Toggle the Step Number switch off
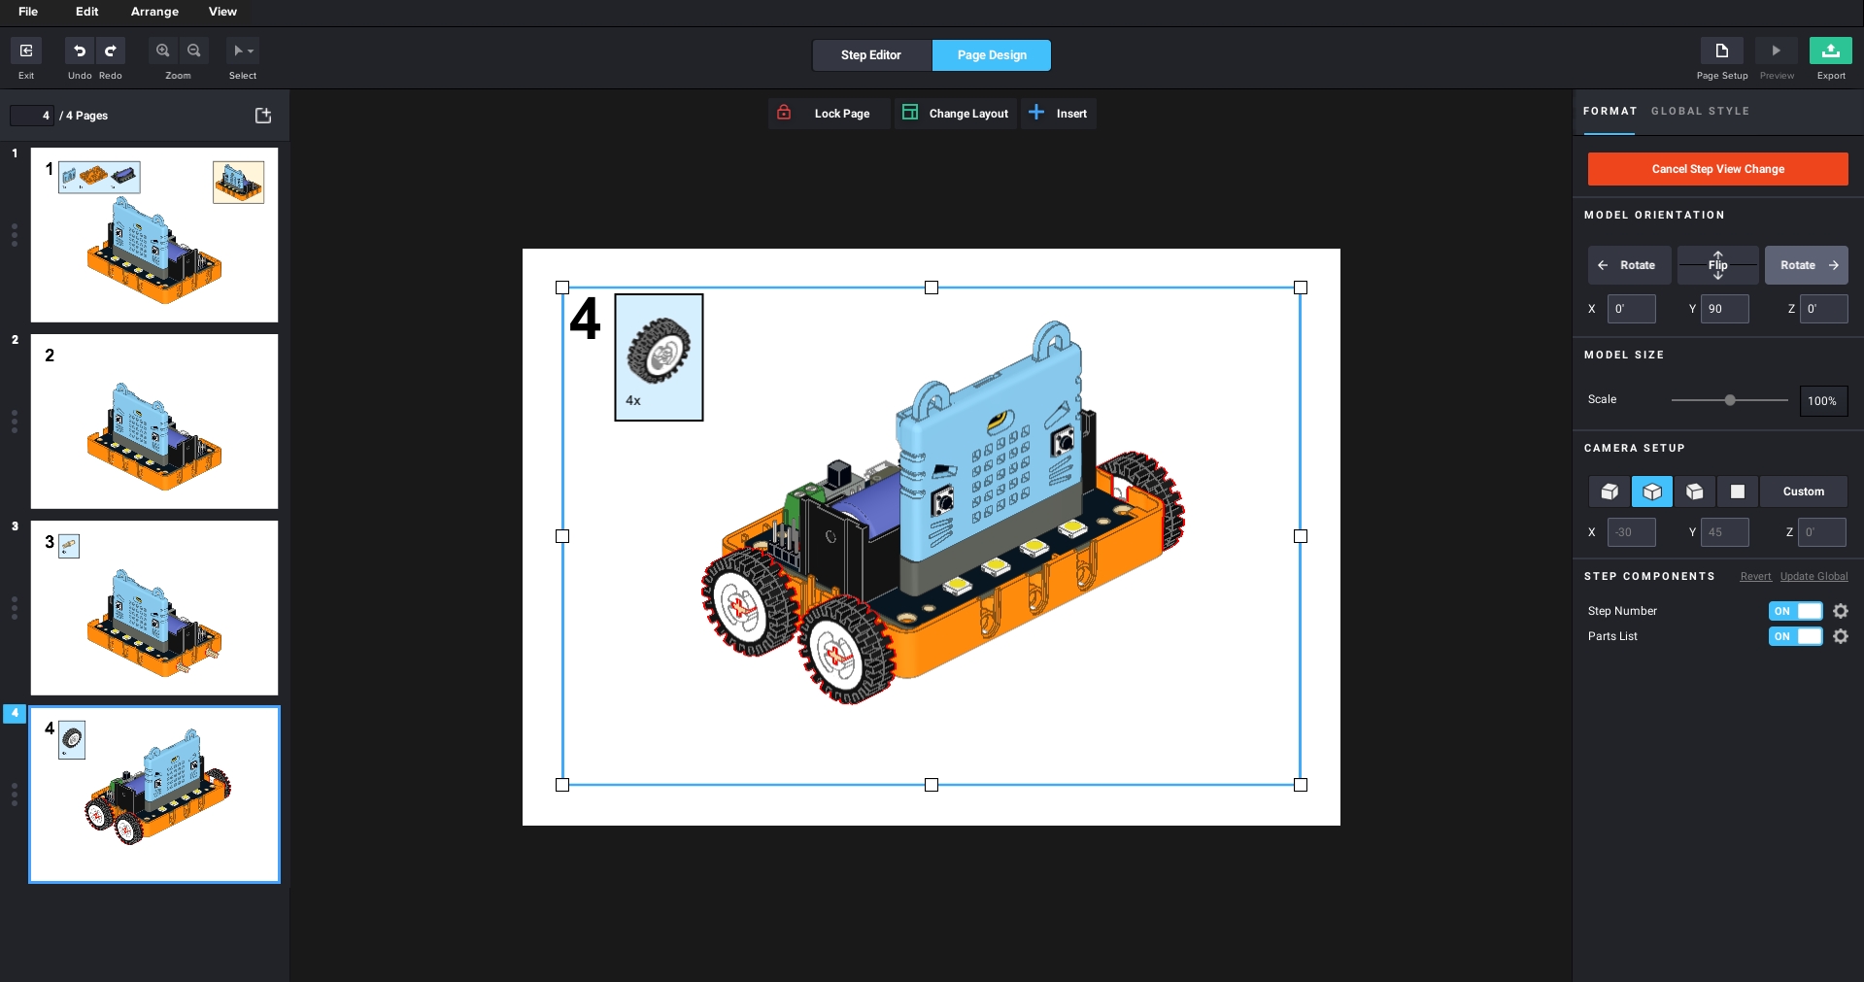Image resolution: width=1864 pixels, height=982 pixels. [1795, 611]
